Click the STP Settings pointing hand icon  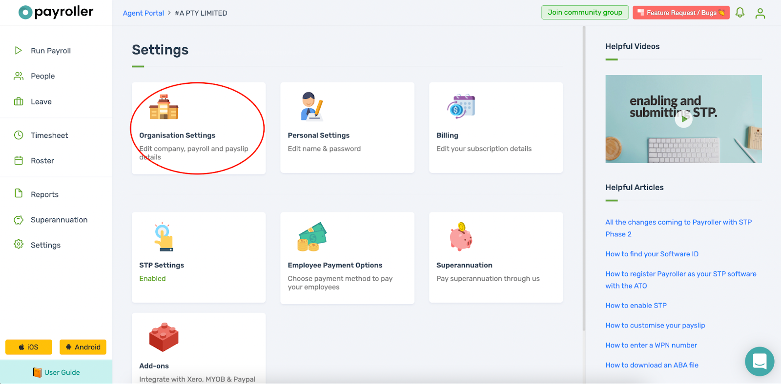(x=164, y=237)
